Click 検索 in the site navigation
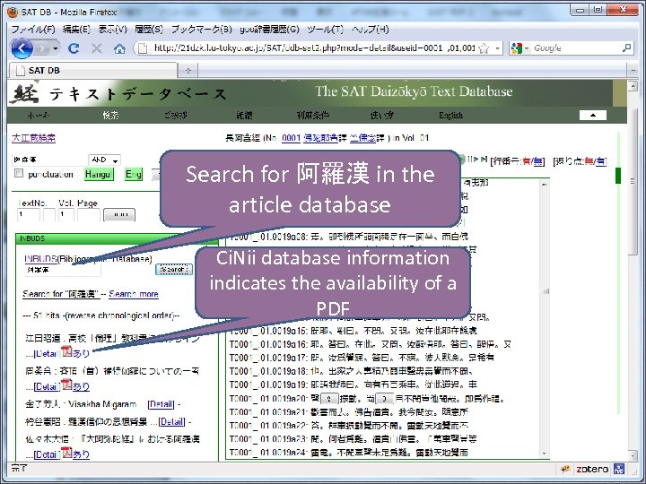Image resolution: width=646 pixels, height=484 pixels. click(x=111, y=116)
